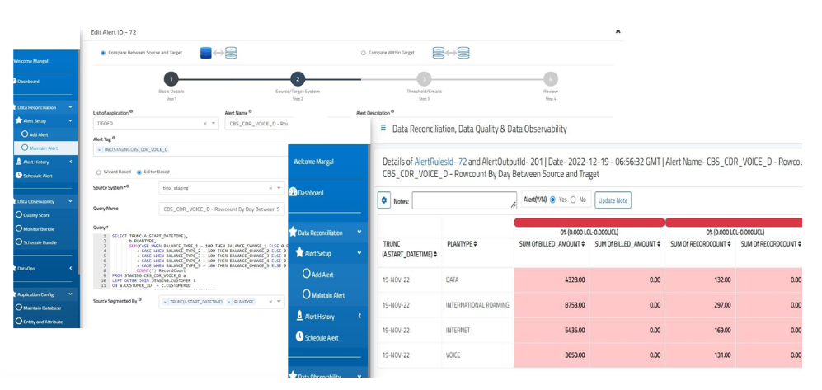Open the List of application dropdown
The width and height of the screenshot is (822, 390).
(x=214, y=124)
